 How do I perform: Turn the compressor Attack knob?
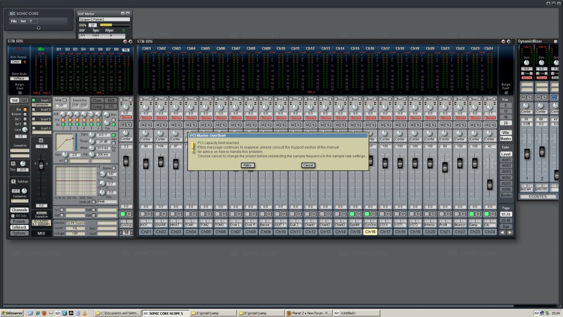click(x=92, y=148)
